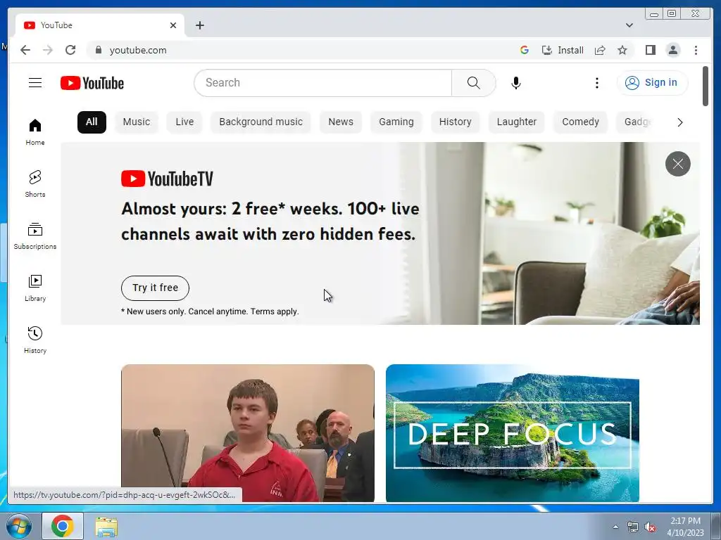Go forward in browser

click(x=48, y=50)
